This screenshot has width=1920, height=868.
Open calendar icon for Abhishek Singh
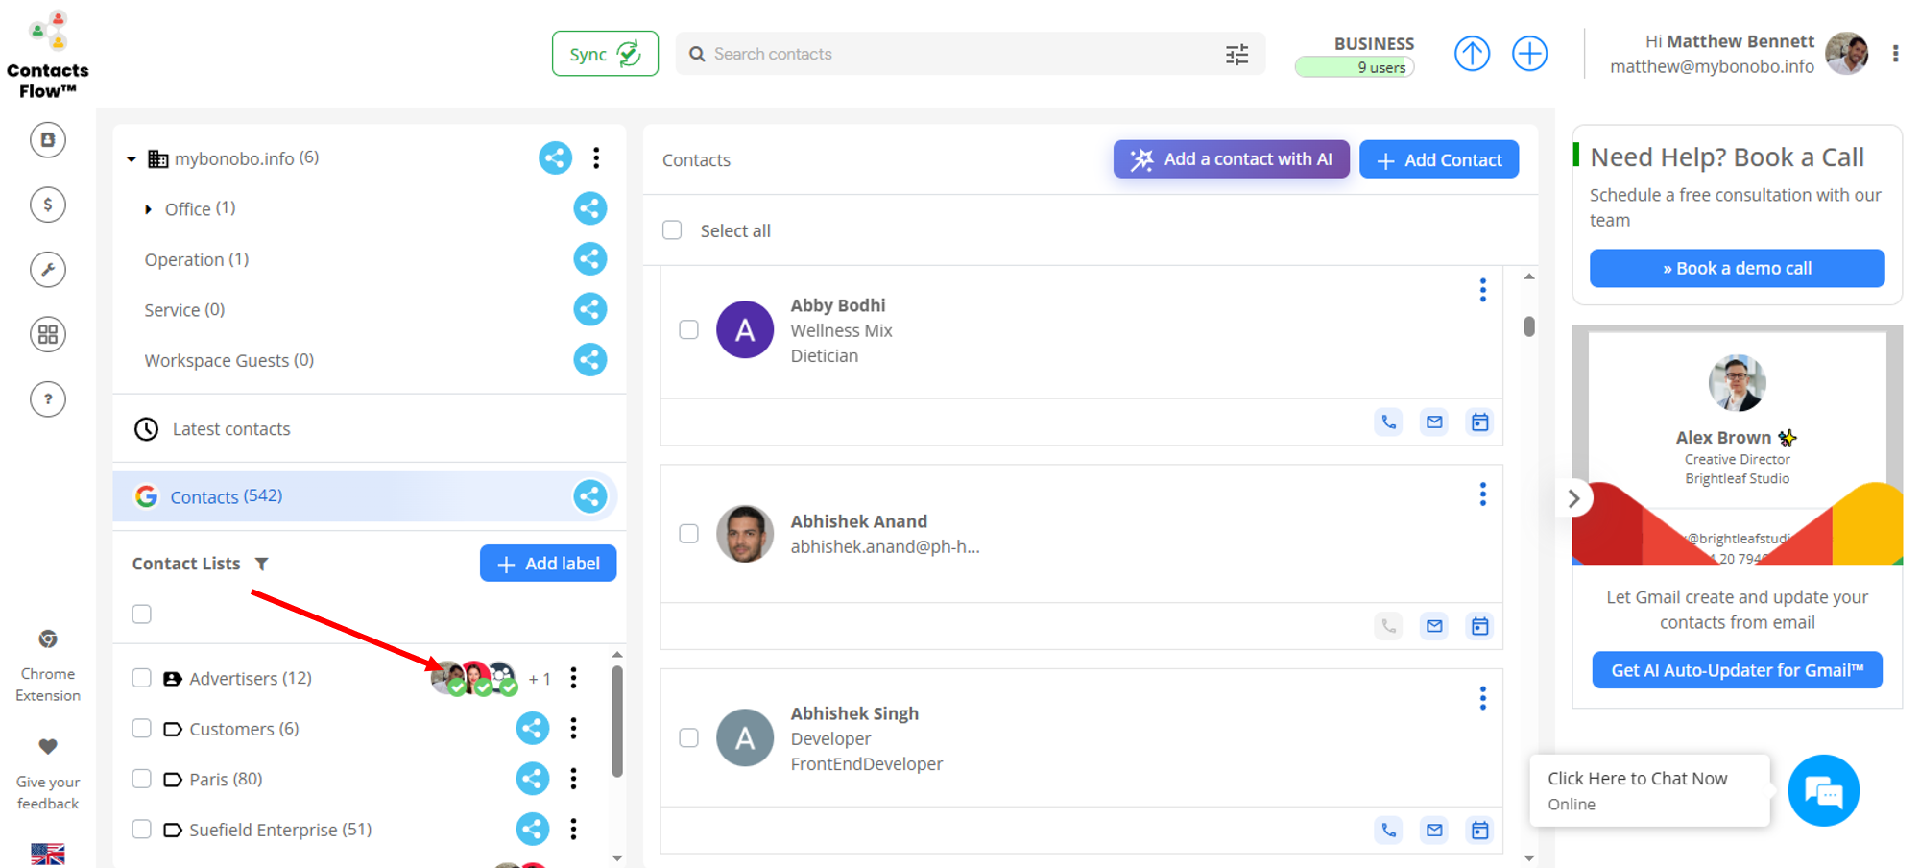point(1479,831)
